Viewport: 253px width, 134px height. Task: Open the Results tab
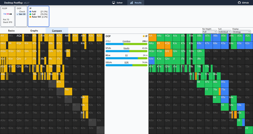click(x=136, y=3)
